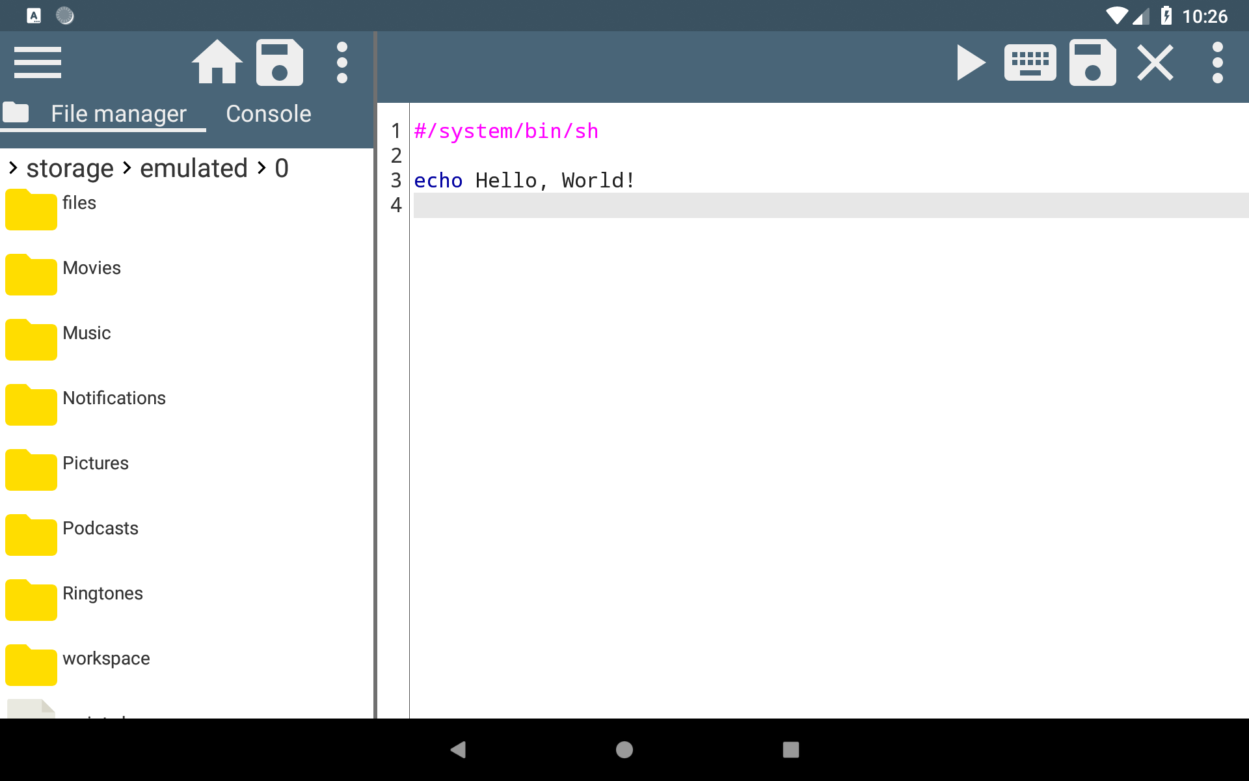Open the navigation drawer with the hamburger icon
This screenshot has height=781, width=1249.
37,62
